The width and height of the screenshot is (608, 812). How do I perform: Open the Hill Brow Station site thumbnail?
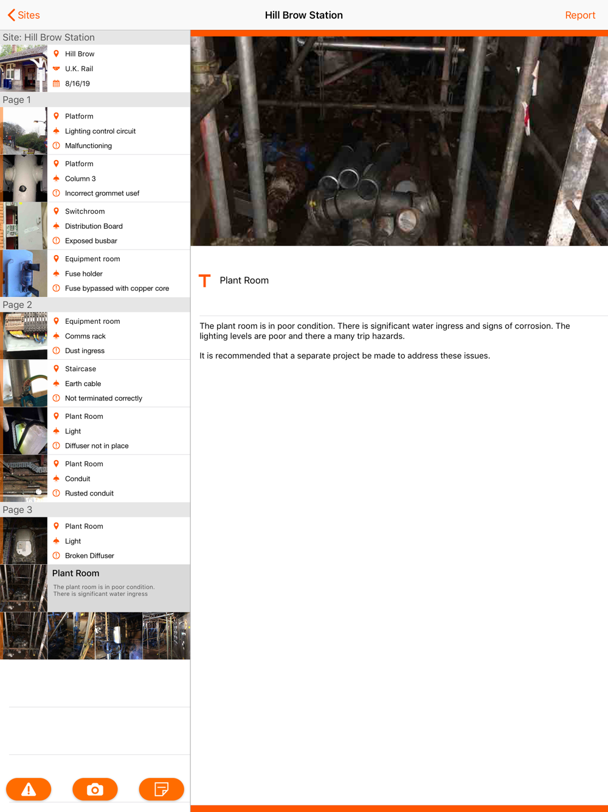pos(24,68)
